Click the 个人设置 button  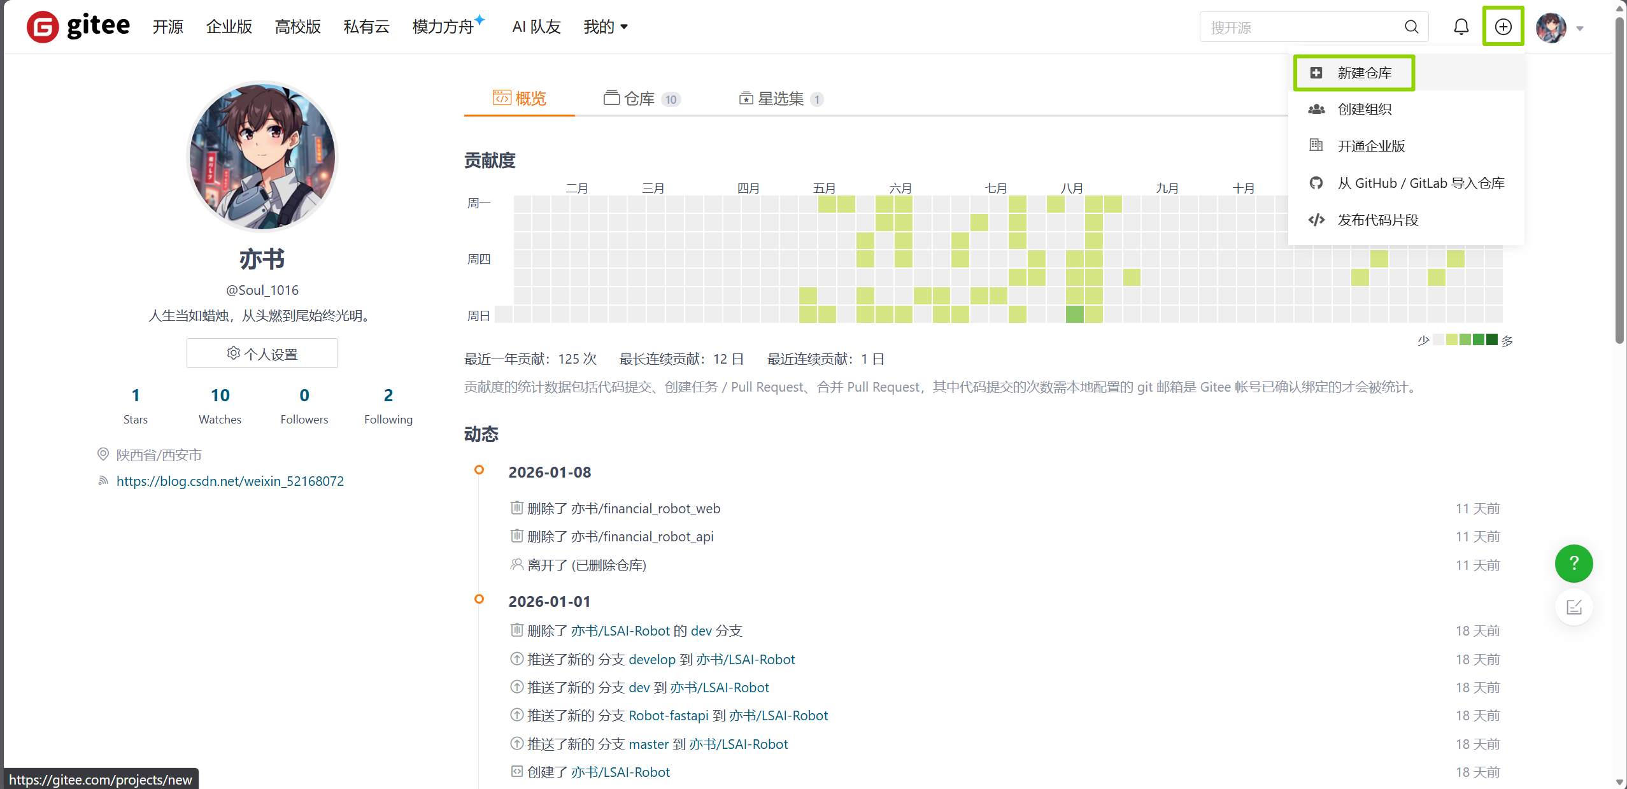point(261,353)
